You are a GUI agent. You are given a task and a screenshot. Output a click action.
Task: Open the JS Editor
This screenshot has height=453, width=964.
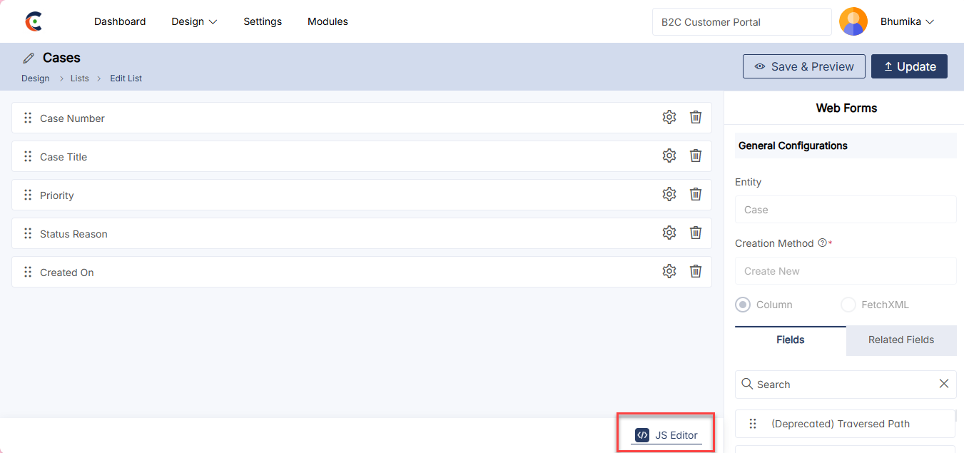pyautogui.click(x=666, y=435)
